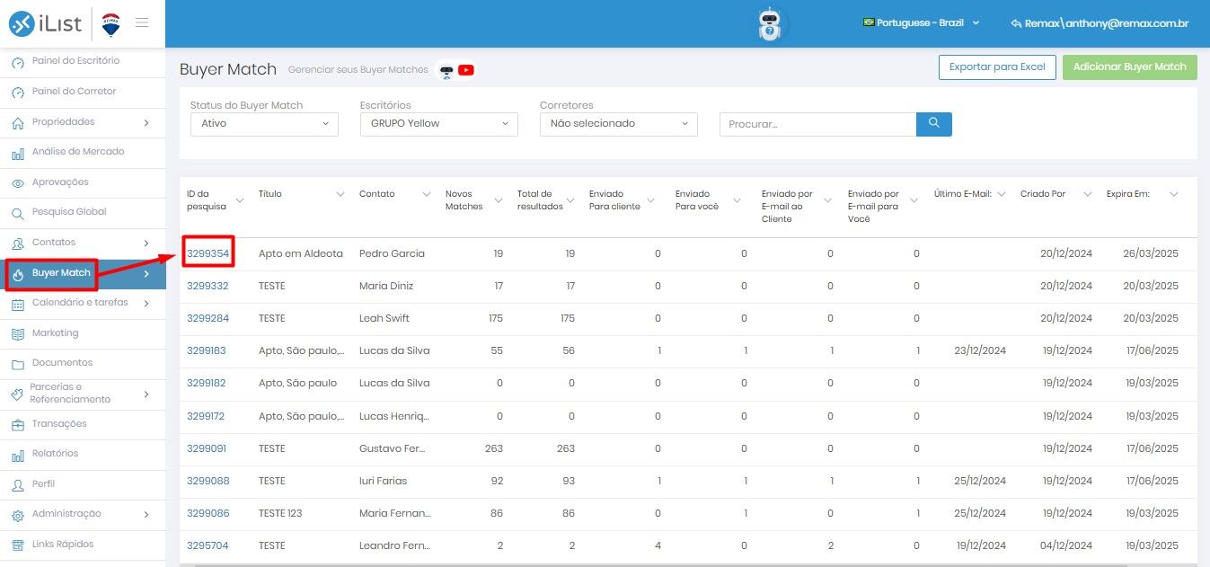The height and width of the screenshot is (567, 1210).
Task: Select title cell TESTE 123
Action: [x=280, y=513]
